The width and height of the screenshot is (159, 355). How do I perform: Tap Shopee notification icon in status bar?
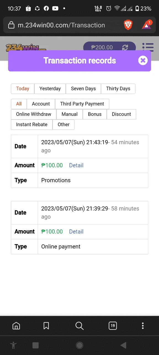click(28, 9)
